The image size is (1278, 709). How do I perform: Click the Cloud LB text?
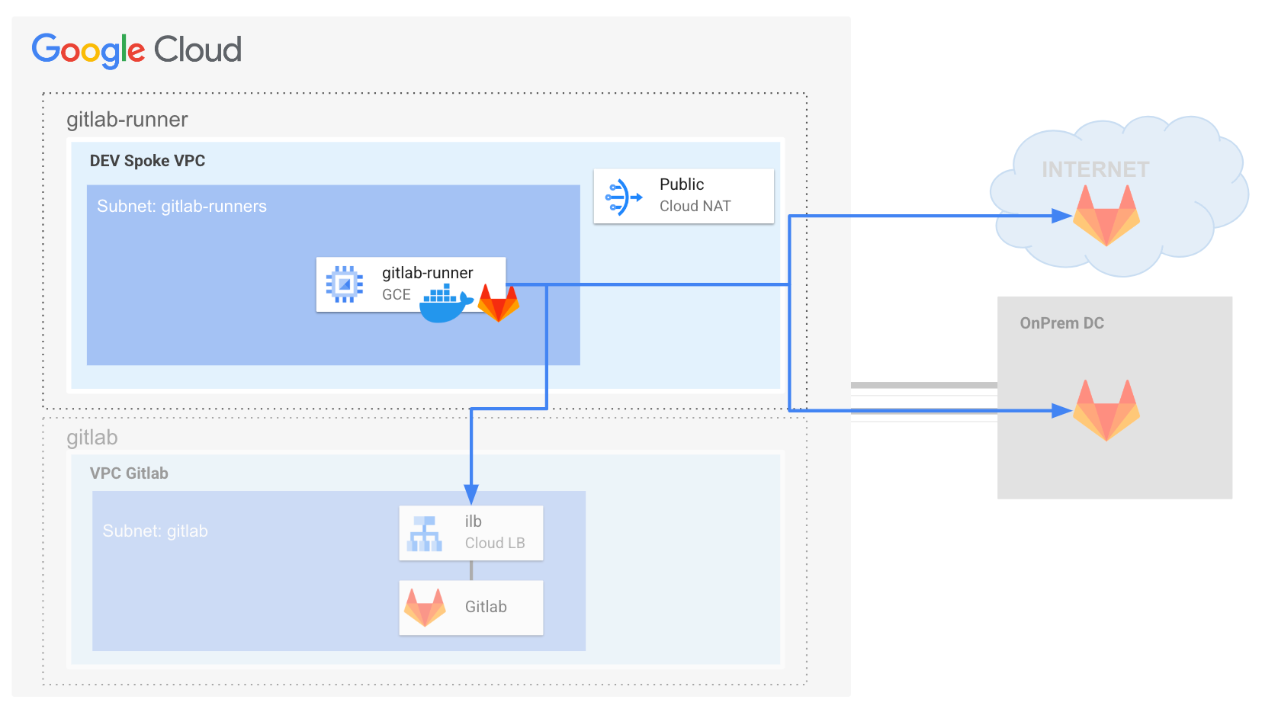tap(495, 544)
